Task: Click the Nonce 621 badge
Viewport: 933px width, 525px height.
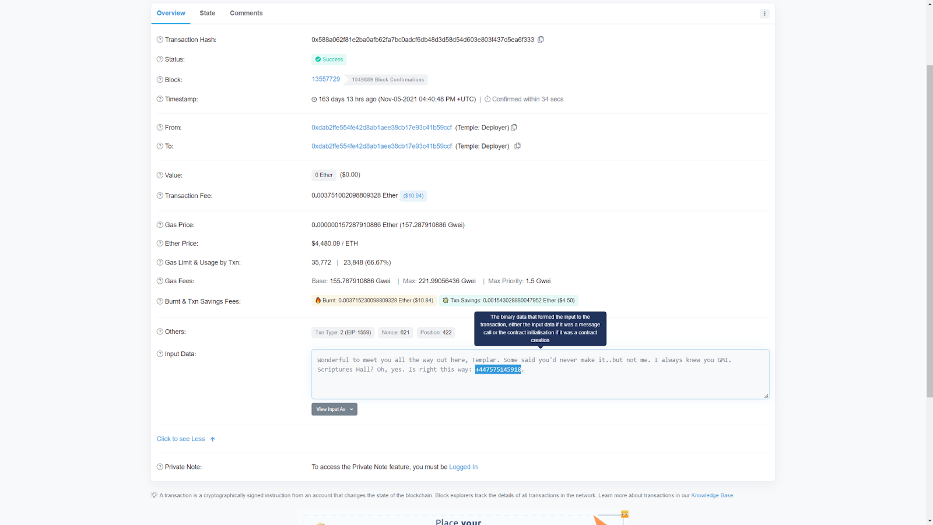Action: coord(396,332)
